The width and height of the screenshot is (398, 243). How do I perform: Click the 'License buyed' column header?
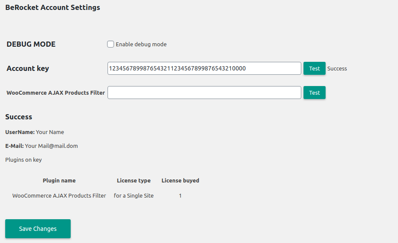click(180, 180)
